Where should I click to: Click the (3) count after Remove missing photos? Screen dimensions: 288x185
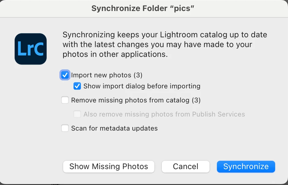click(x=196, y=100)
